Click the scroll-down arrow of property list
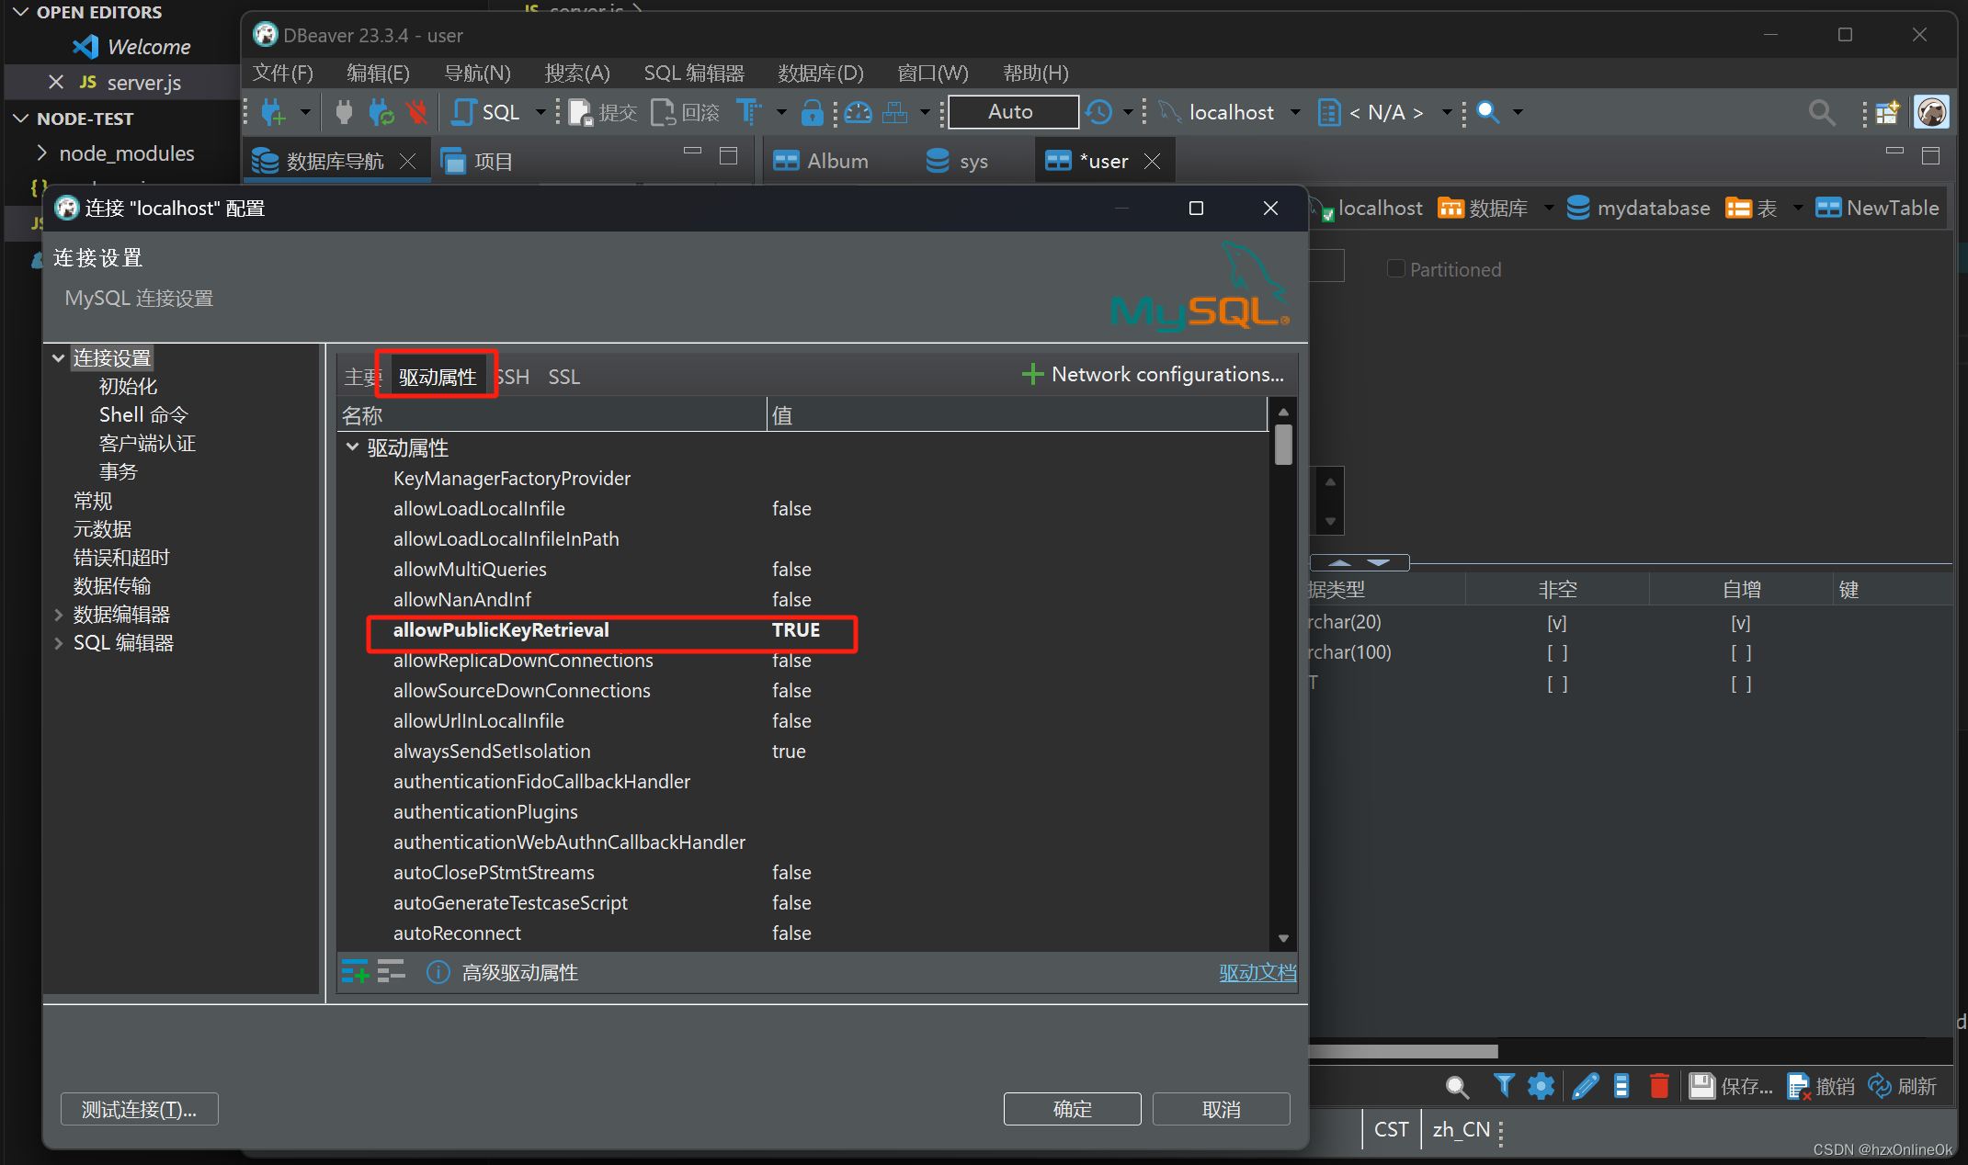Viewport: 1968px width, 1165px height. [x=1283, y=938]
